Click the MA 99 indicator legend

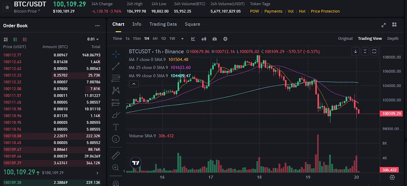point(160,76)
